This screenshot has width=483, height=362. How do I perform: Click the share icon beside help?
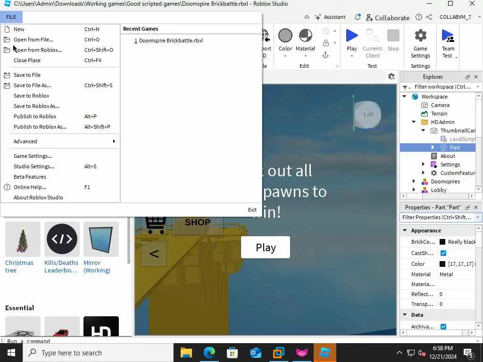(429, 17)
